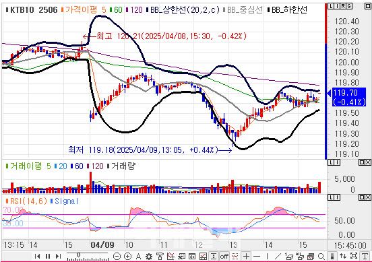Maximize the RSI panel
The width and height of the screenshot is (372, 262).
362,197
